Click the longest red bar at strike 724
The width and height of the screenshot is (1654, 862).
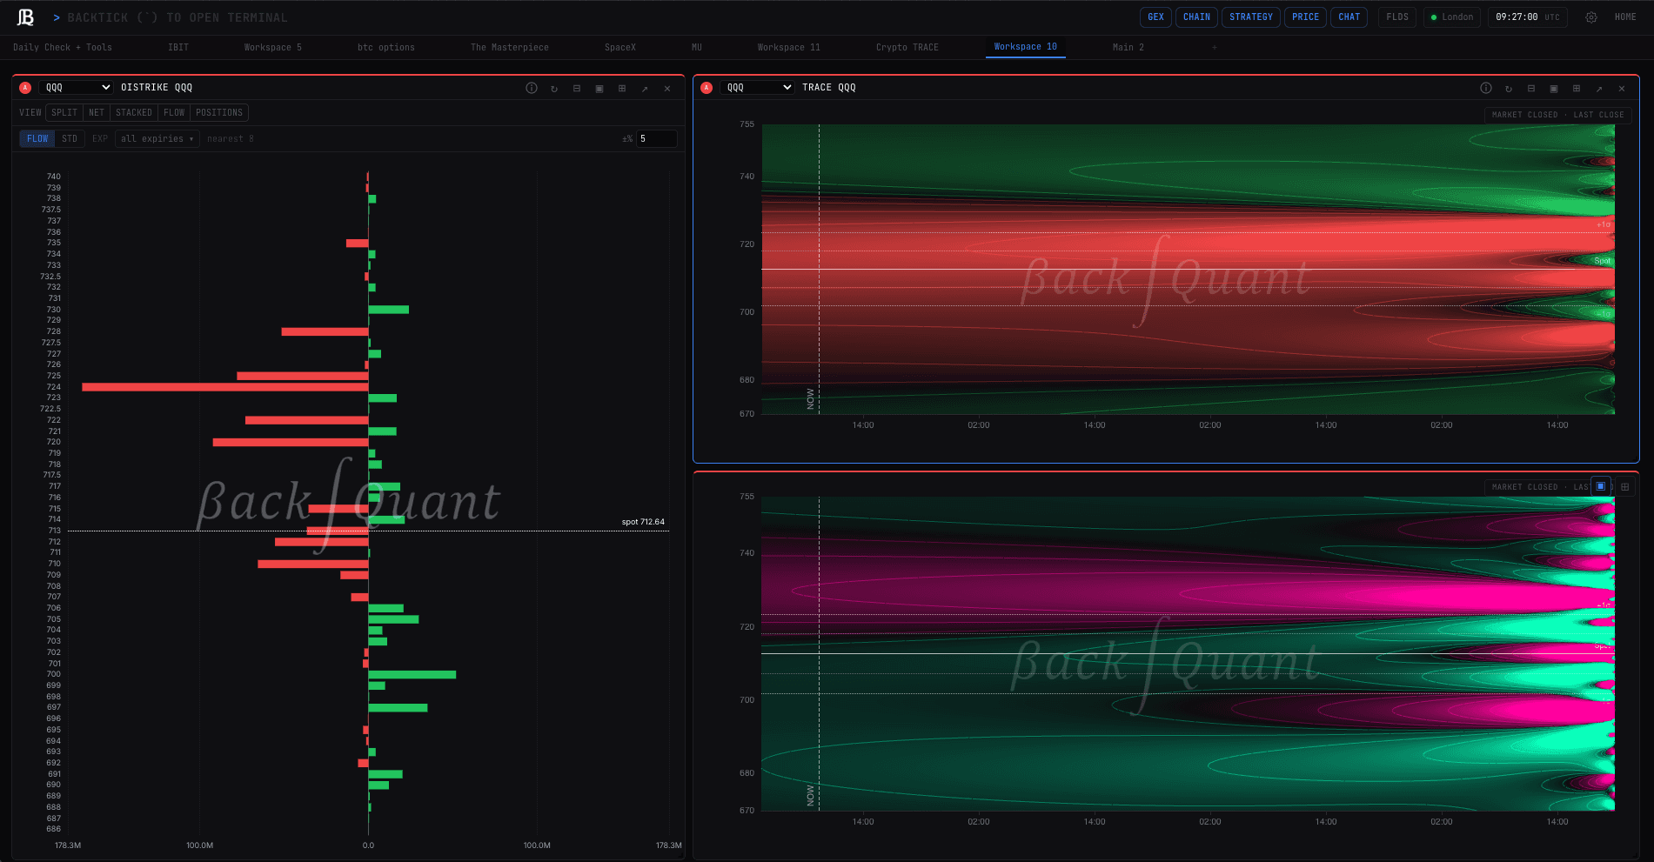(225, 387)
